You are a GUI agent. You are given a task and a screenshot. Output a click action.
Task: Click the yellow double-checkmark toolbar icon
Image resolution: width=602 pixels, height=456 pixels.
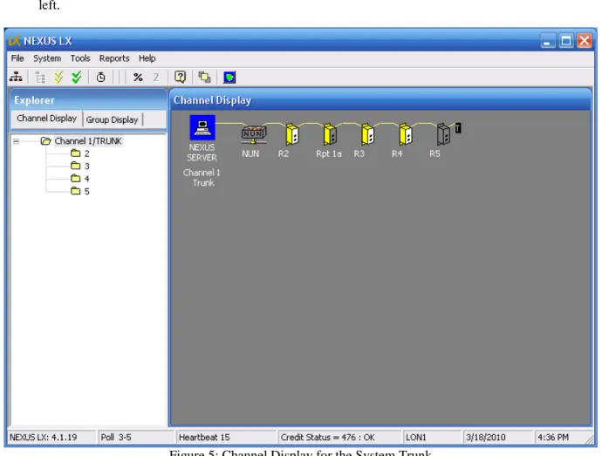58,77
